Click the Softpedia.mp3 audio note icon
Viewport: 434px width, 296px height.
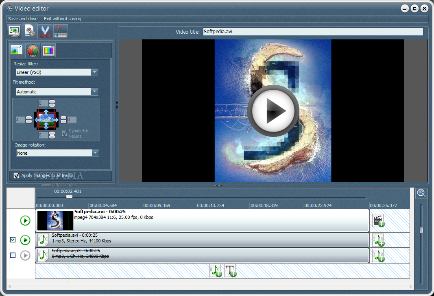[x=43, y=255]
